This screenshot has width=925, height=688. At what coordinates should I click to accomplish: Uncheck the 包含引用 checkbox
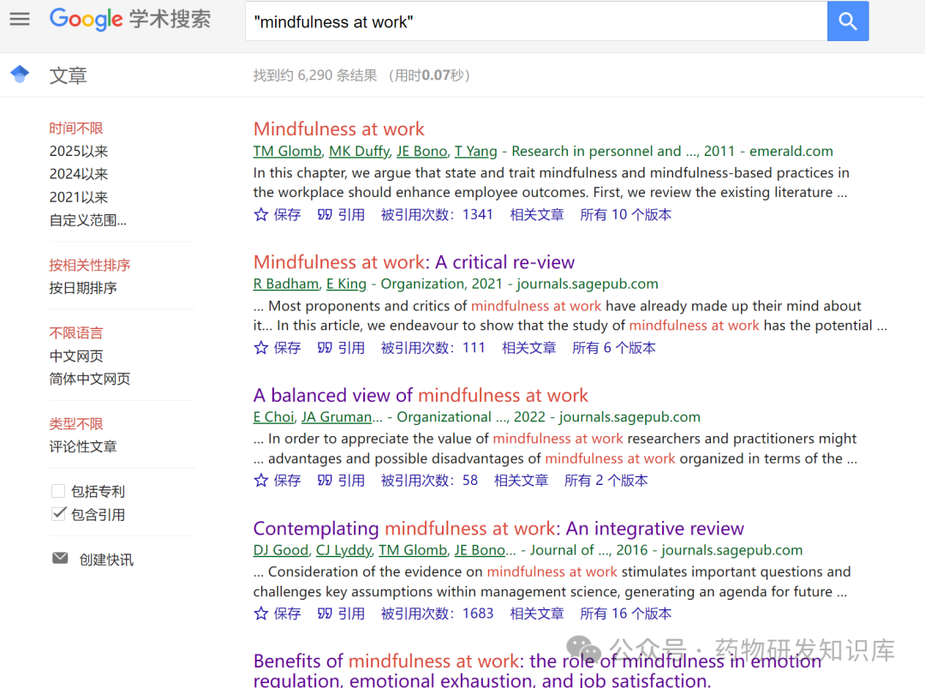(x=58, y=514)
